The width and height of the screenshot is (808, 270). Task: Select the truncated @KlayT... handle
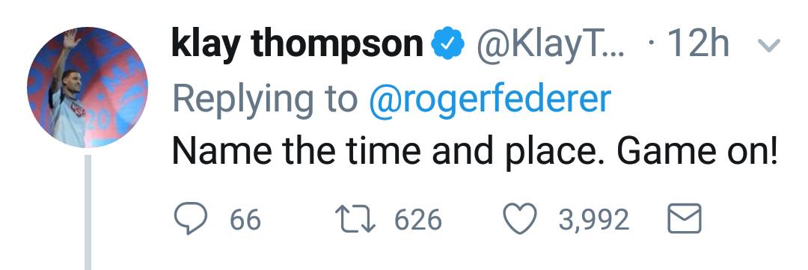click(551, 45)
